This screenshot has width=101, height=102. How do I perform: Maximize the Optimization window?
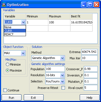(90, 5)
